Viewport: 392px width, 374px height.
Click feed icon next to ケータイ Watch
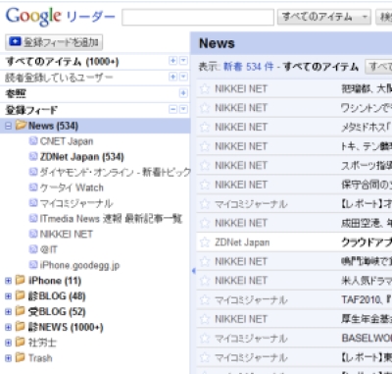pyautogui.click(x=33, y=187)
